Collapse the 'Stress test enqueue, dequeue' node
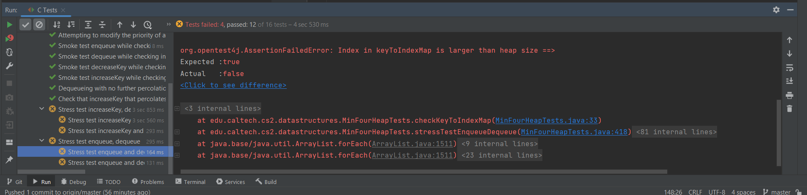807x195 pixels. [x=42, y=141]
